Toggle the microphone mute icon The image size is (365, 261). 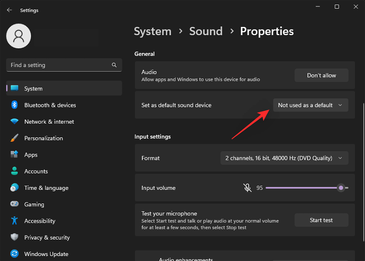[247, 188]
